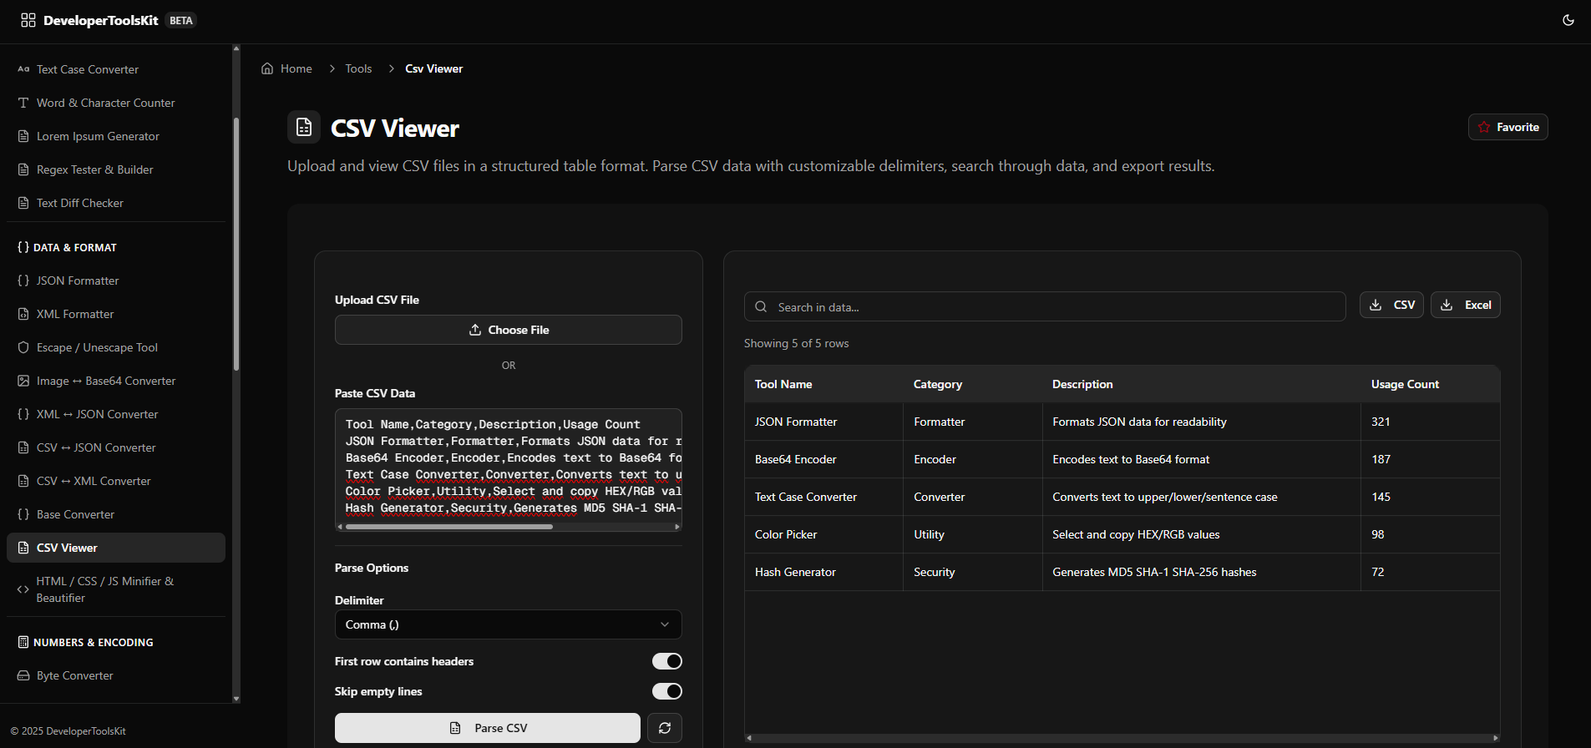Image resolution: width=1591 pixels, height=748 pixels.
Task: Open JSON Formatter from the sidebar
Action: [78, 281]
